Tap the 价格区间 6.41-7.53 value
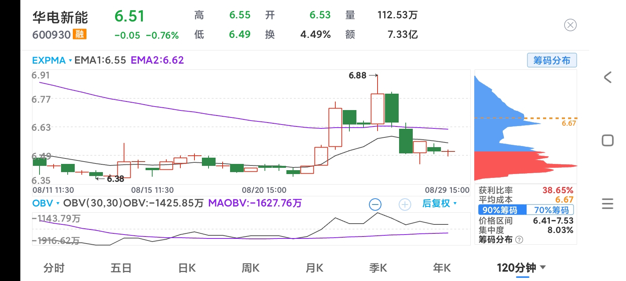 coord(553,221)
